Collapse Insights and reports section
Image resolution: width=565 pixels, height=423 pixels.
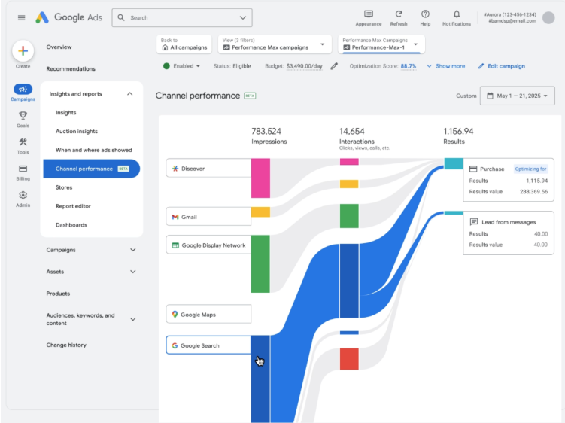point(129,94)
